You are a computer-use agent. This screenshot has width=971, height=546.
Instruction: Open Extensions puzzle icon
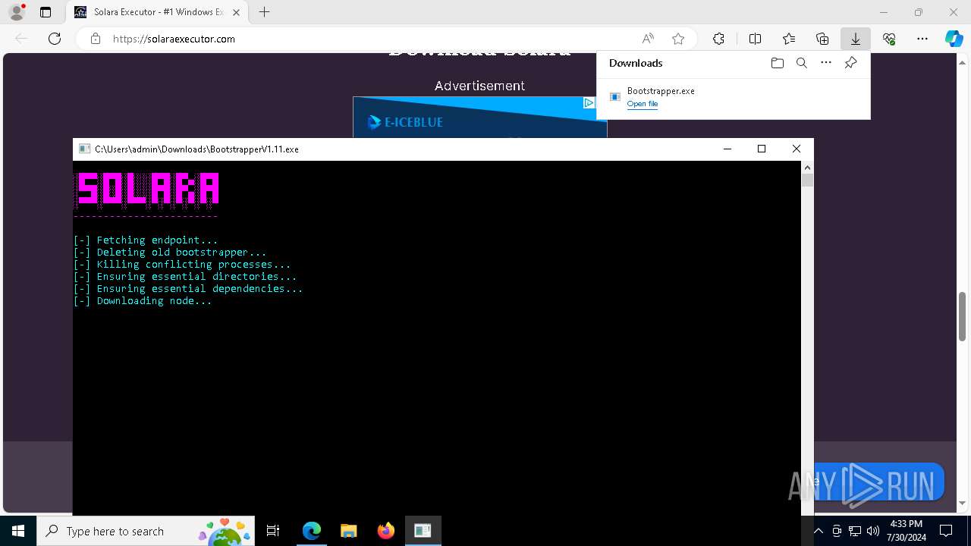point(718,39)
